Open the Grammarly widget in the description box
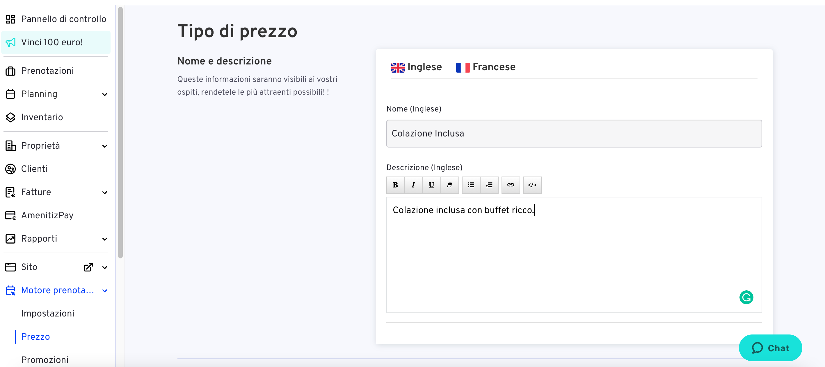Image resolution: width=825 pixels, height=367 pixels. (x=746, y=297)
